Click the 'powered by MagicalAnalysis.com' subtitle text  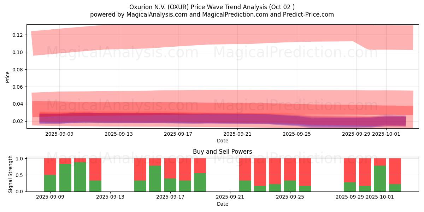[x=212, y=14]
